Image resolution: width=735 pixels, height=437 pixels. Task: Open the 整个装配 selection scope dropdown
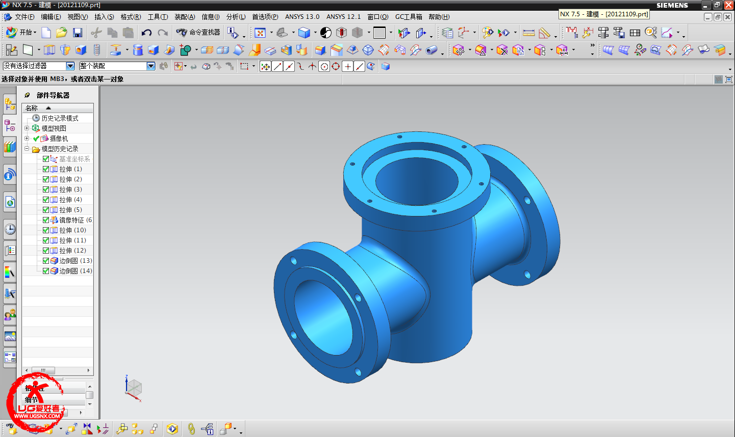[x=150, y=66]
